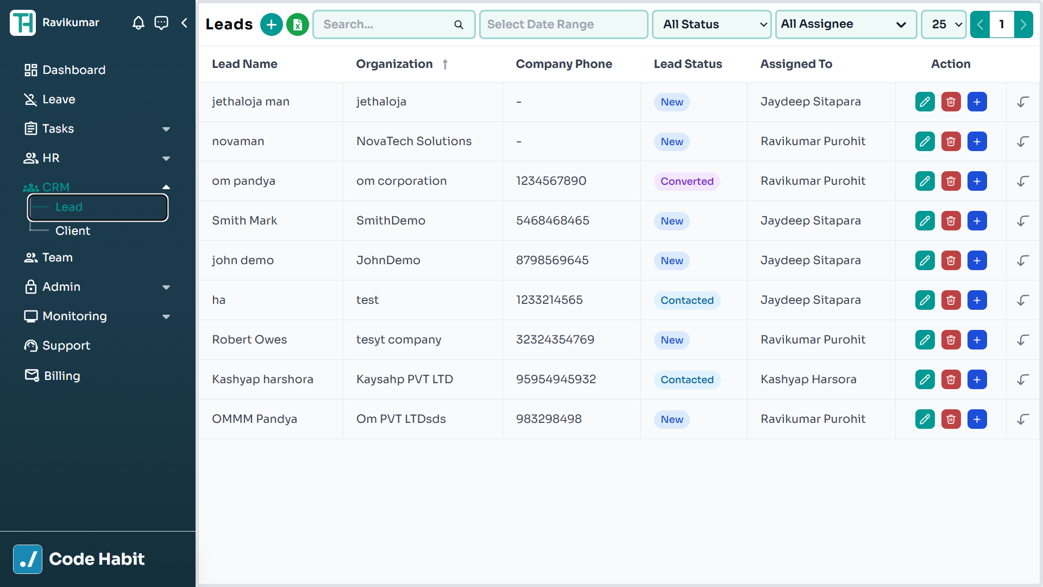1043x587 pixels.
Task: Delete the novaman lead
Action: click(951, 141)
